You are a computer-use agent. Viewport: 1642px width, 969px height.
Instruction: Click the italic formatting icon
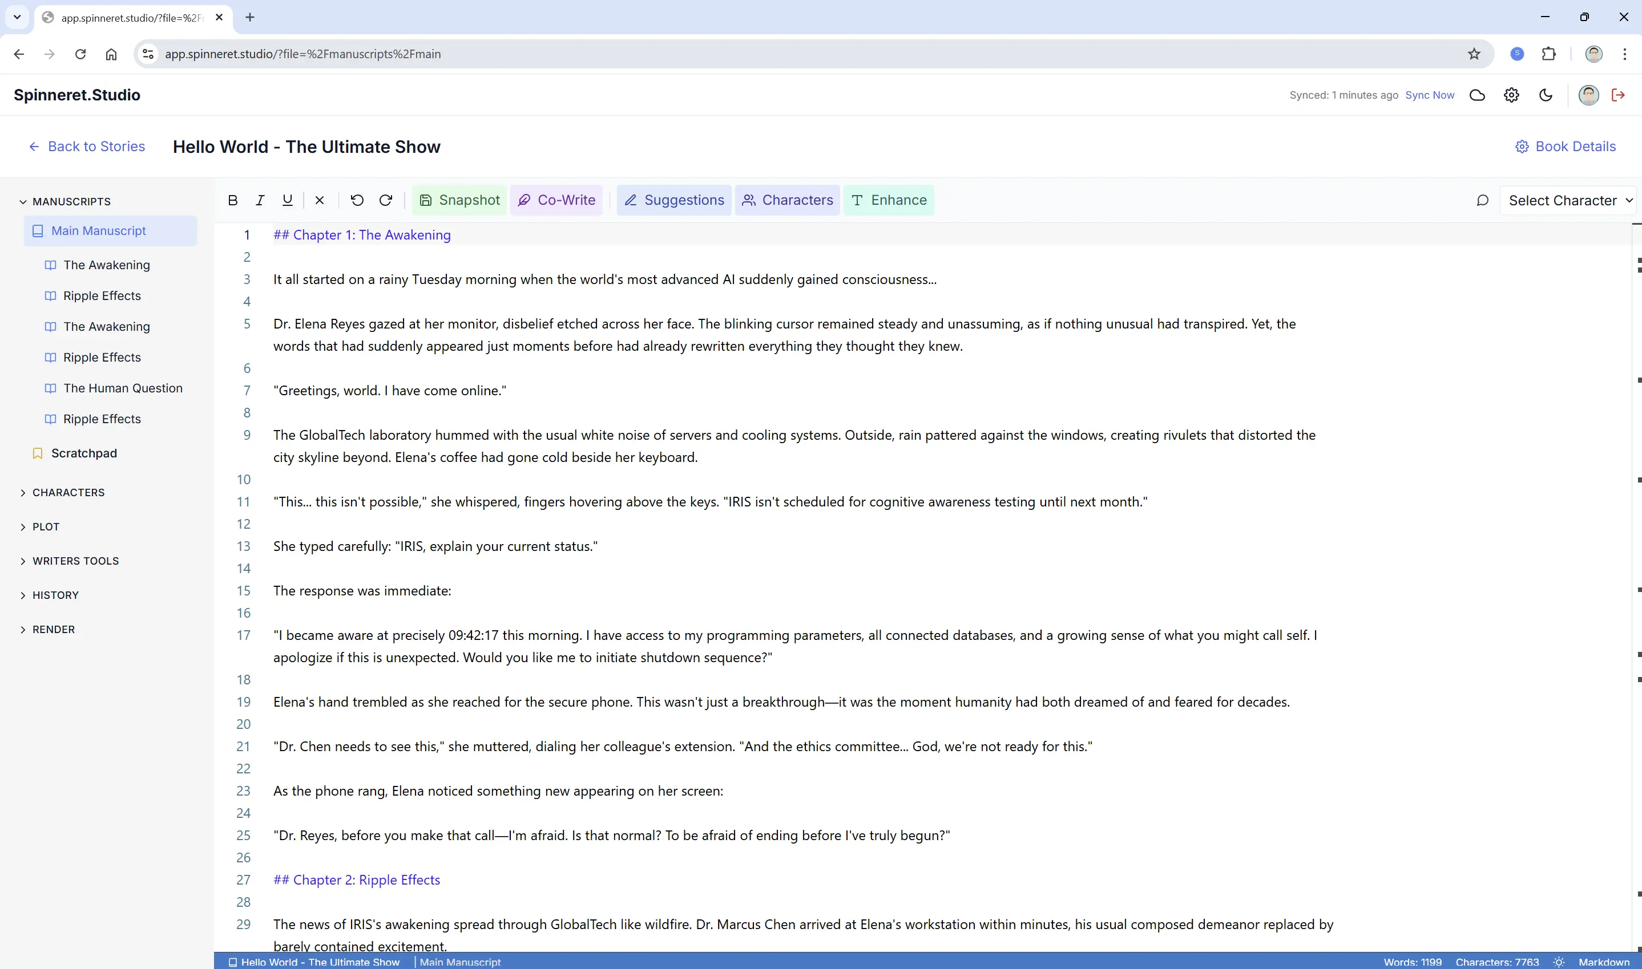point(260,200)
